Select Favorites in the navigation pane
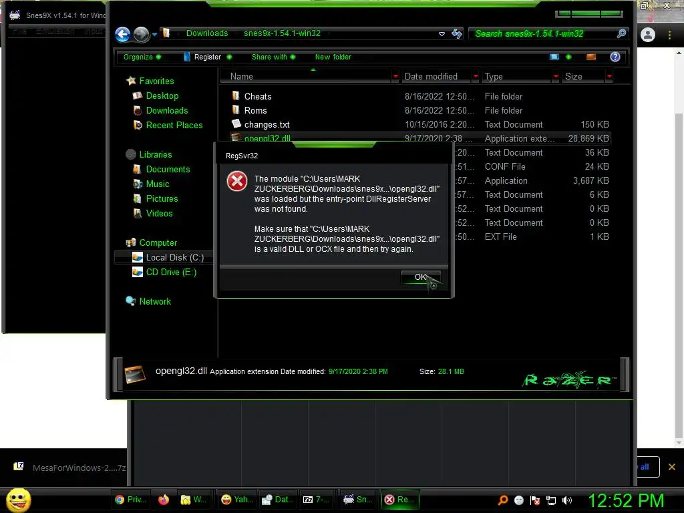This screenshot has height=513, width=684. point(156,81)
